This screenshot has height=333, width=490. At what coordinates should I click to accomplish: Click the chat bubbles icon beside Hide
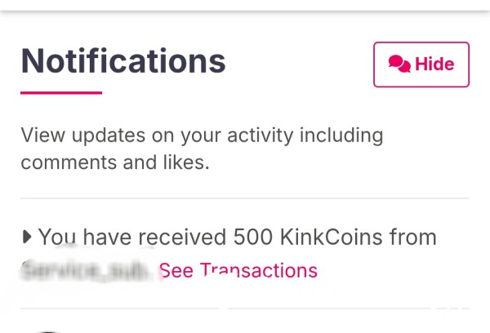[399, 64]
